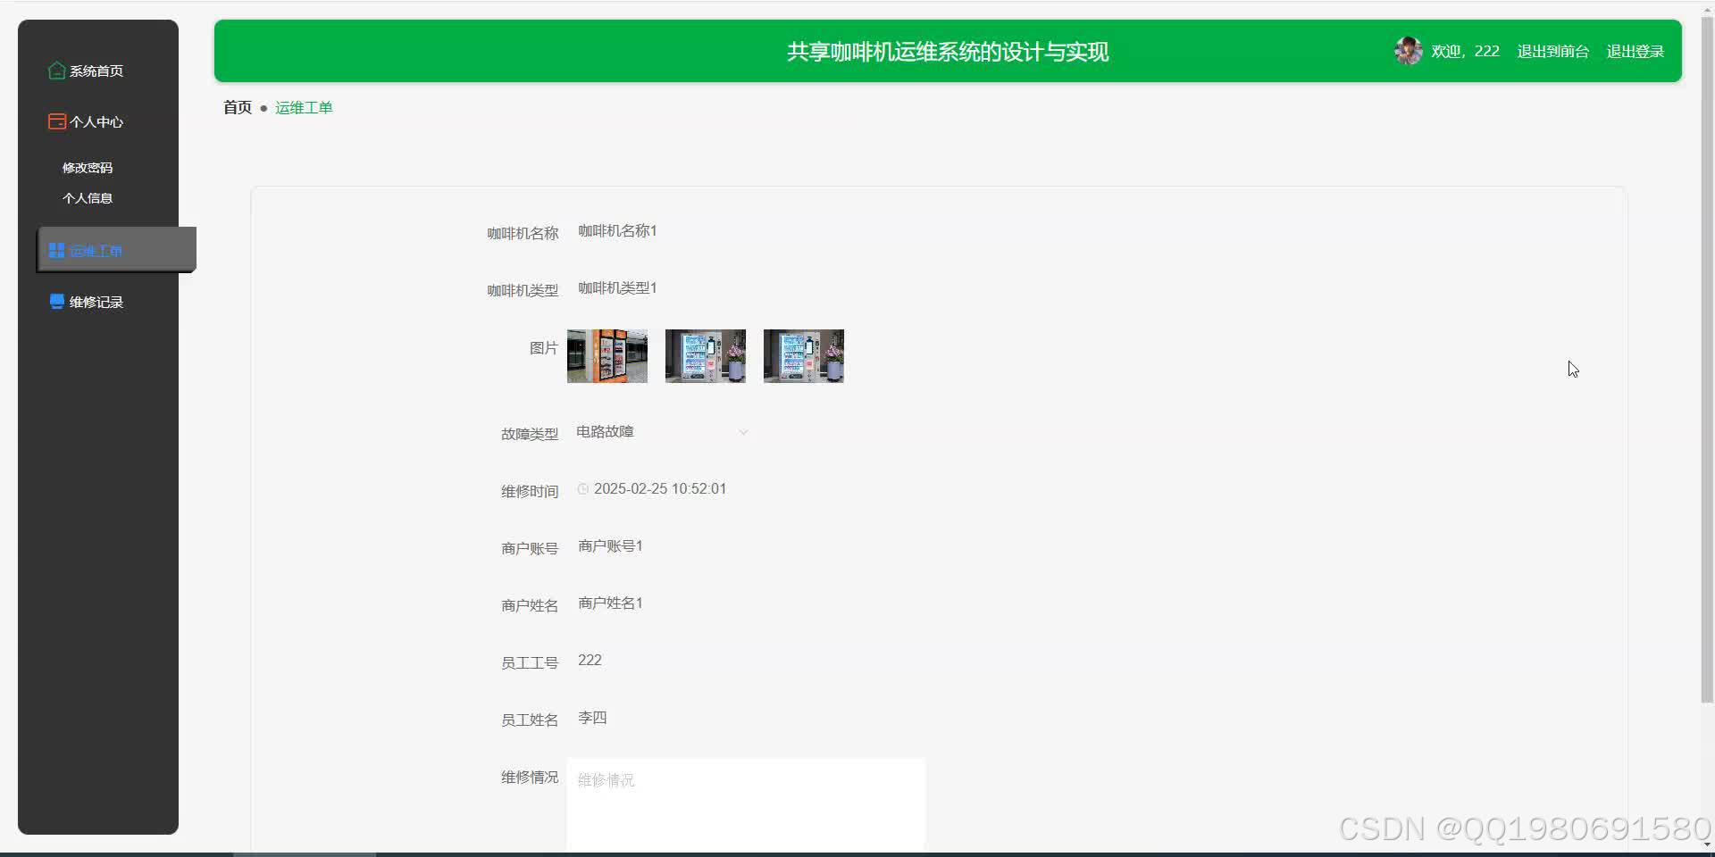Open the first coffee machine image thumbnail
Screen dimensions: 1715x857
pyautogui.click(x=606, y=355)
